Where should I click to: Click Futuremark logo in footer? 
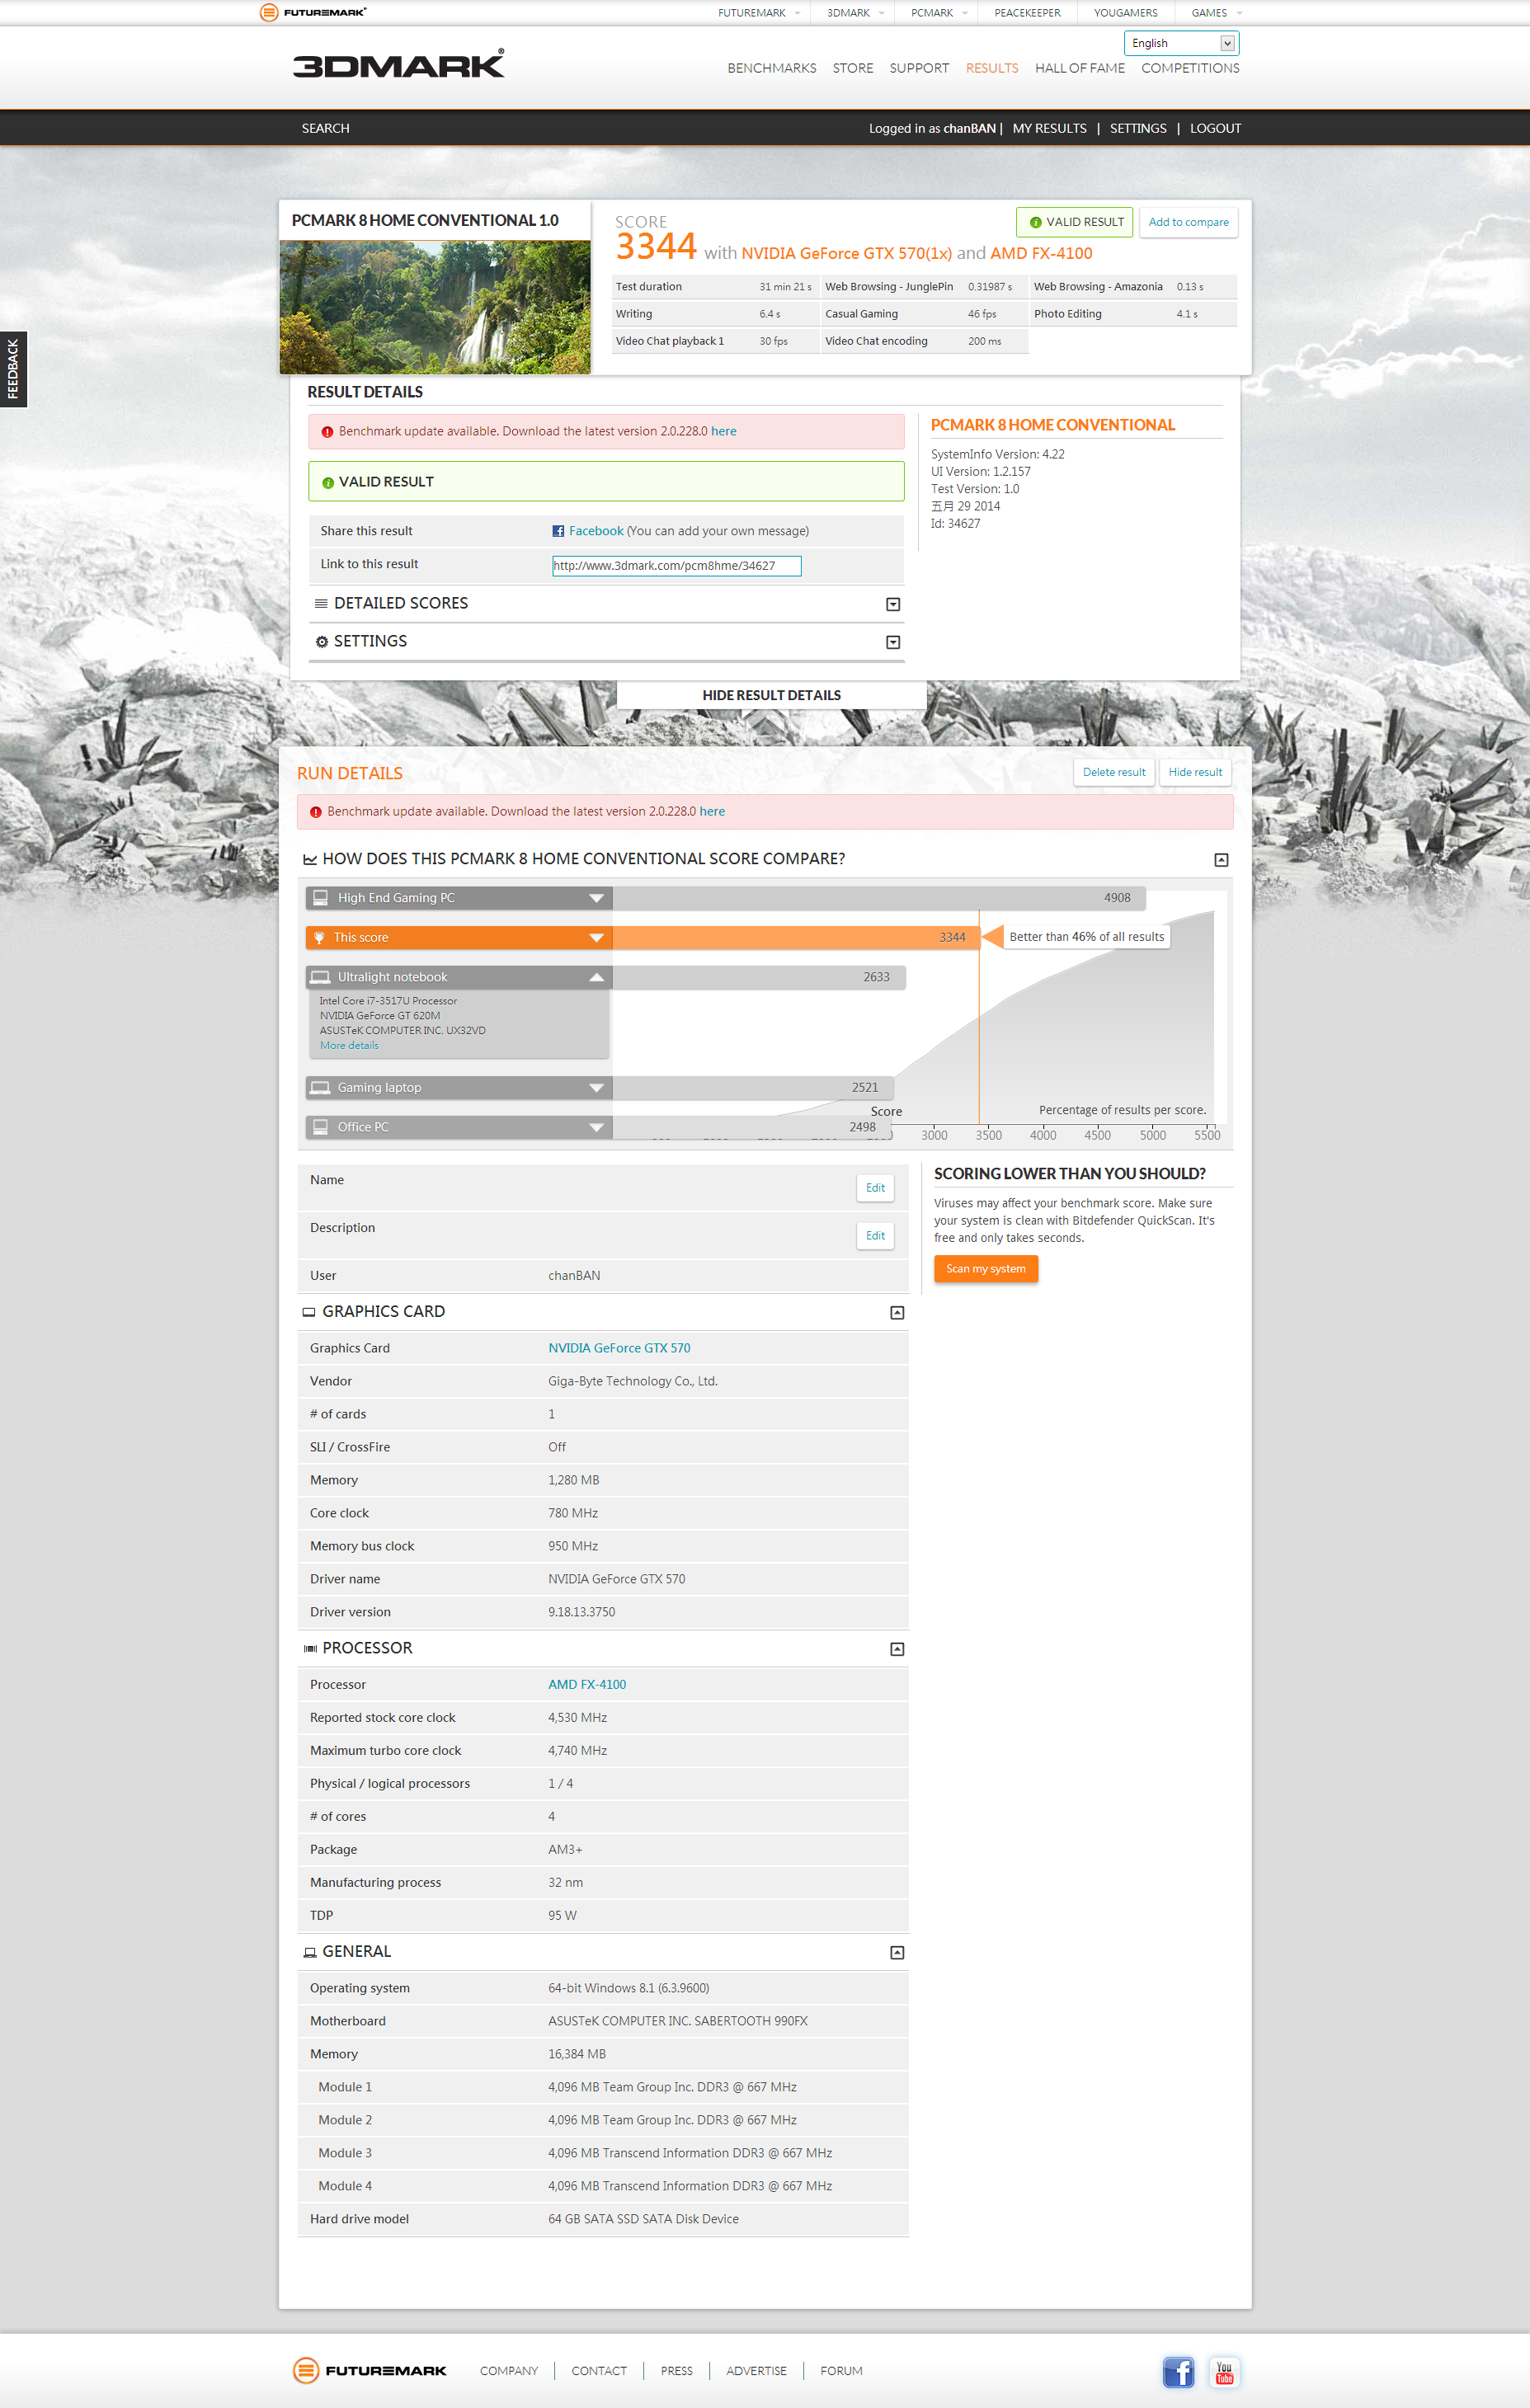[x=370, y=2370]
